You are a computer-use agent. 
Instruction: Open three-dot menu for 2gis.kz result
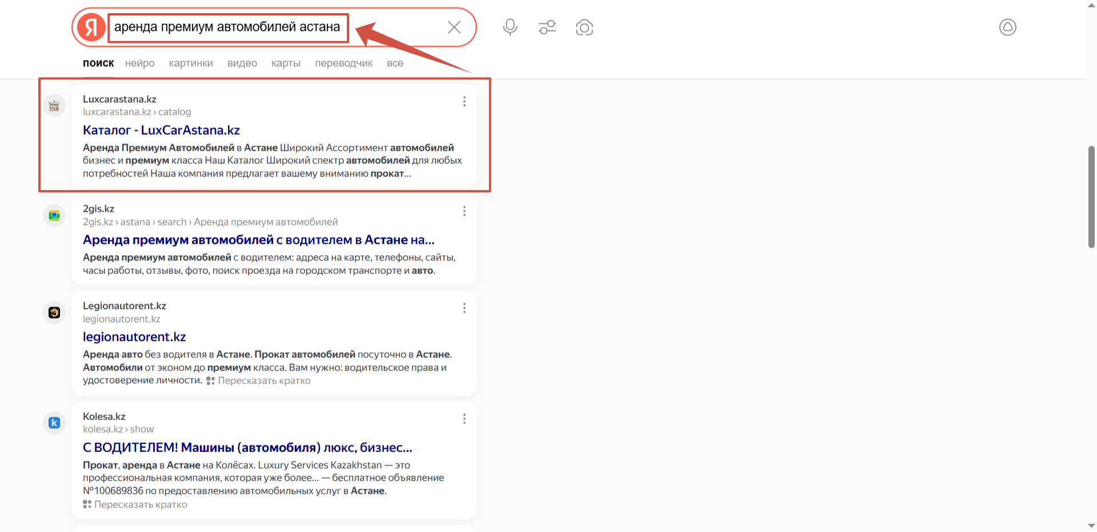[464, 211]
